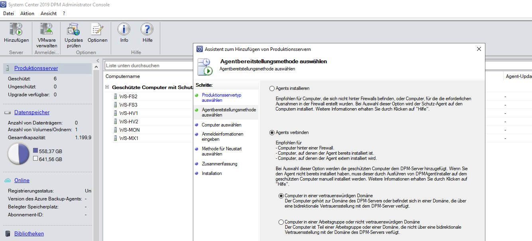Click the Agent-Upda column header

coord(518,76)
